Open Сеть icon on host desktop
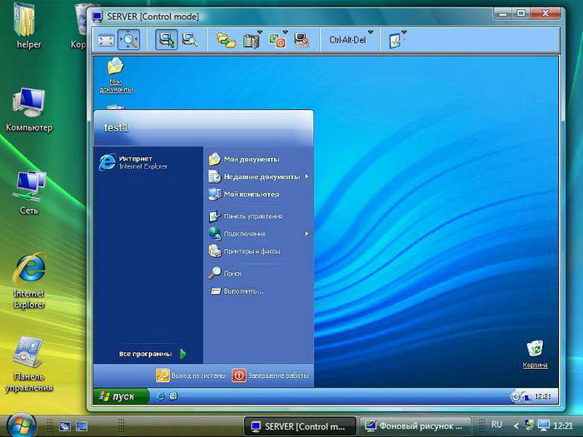This screenshot has width=583, height=437. point(28,192)
